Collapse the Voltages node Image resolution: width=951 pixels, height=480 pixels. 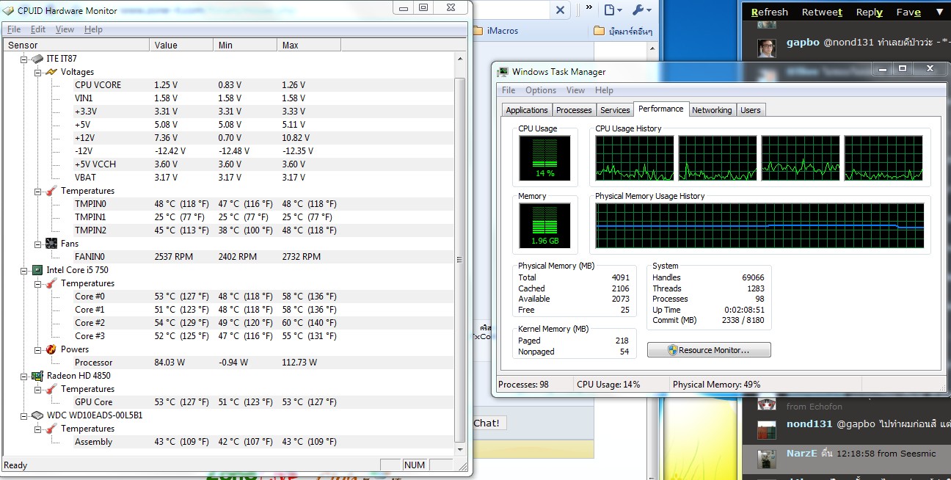coord(37,72)
